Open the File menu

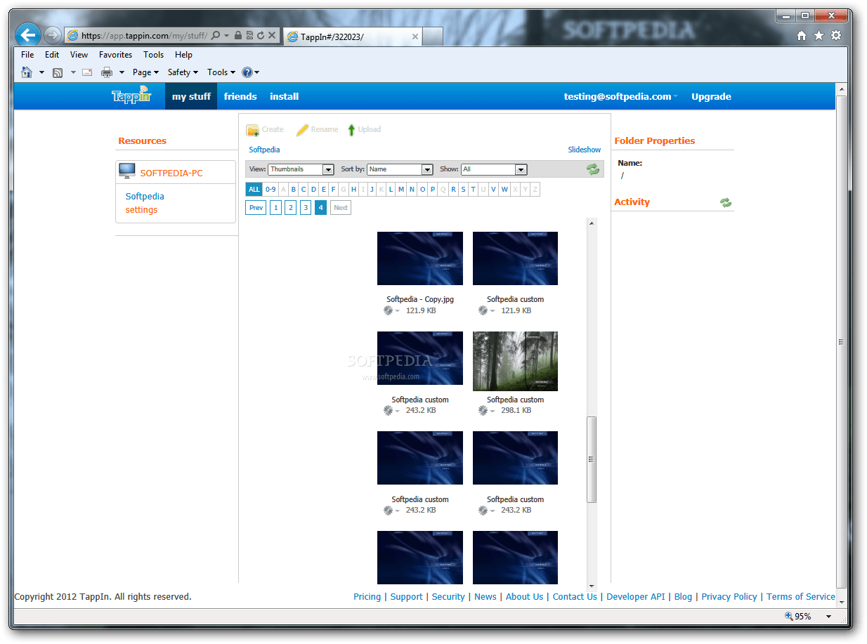click(x=27, y=55)
